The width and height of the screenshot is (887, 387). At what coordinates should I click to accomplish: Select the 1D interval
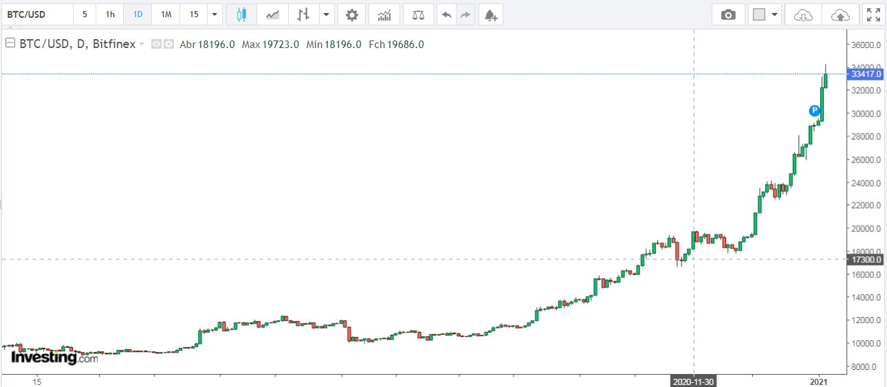coord(138,14)
